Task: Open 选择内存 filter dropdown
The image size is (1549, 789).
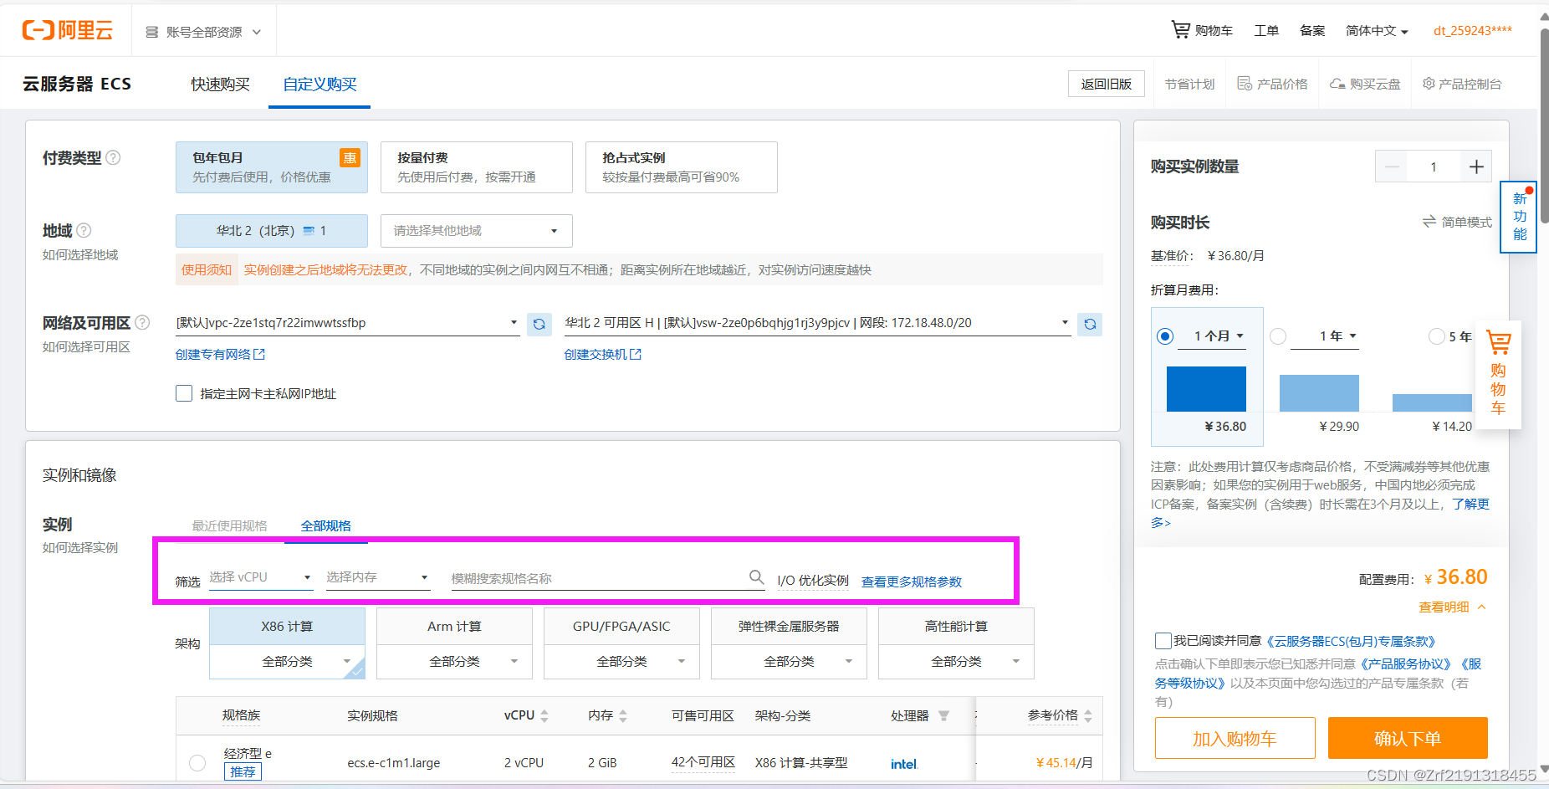Action: pyautogui.click(x=378, y=577)
